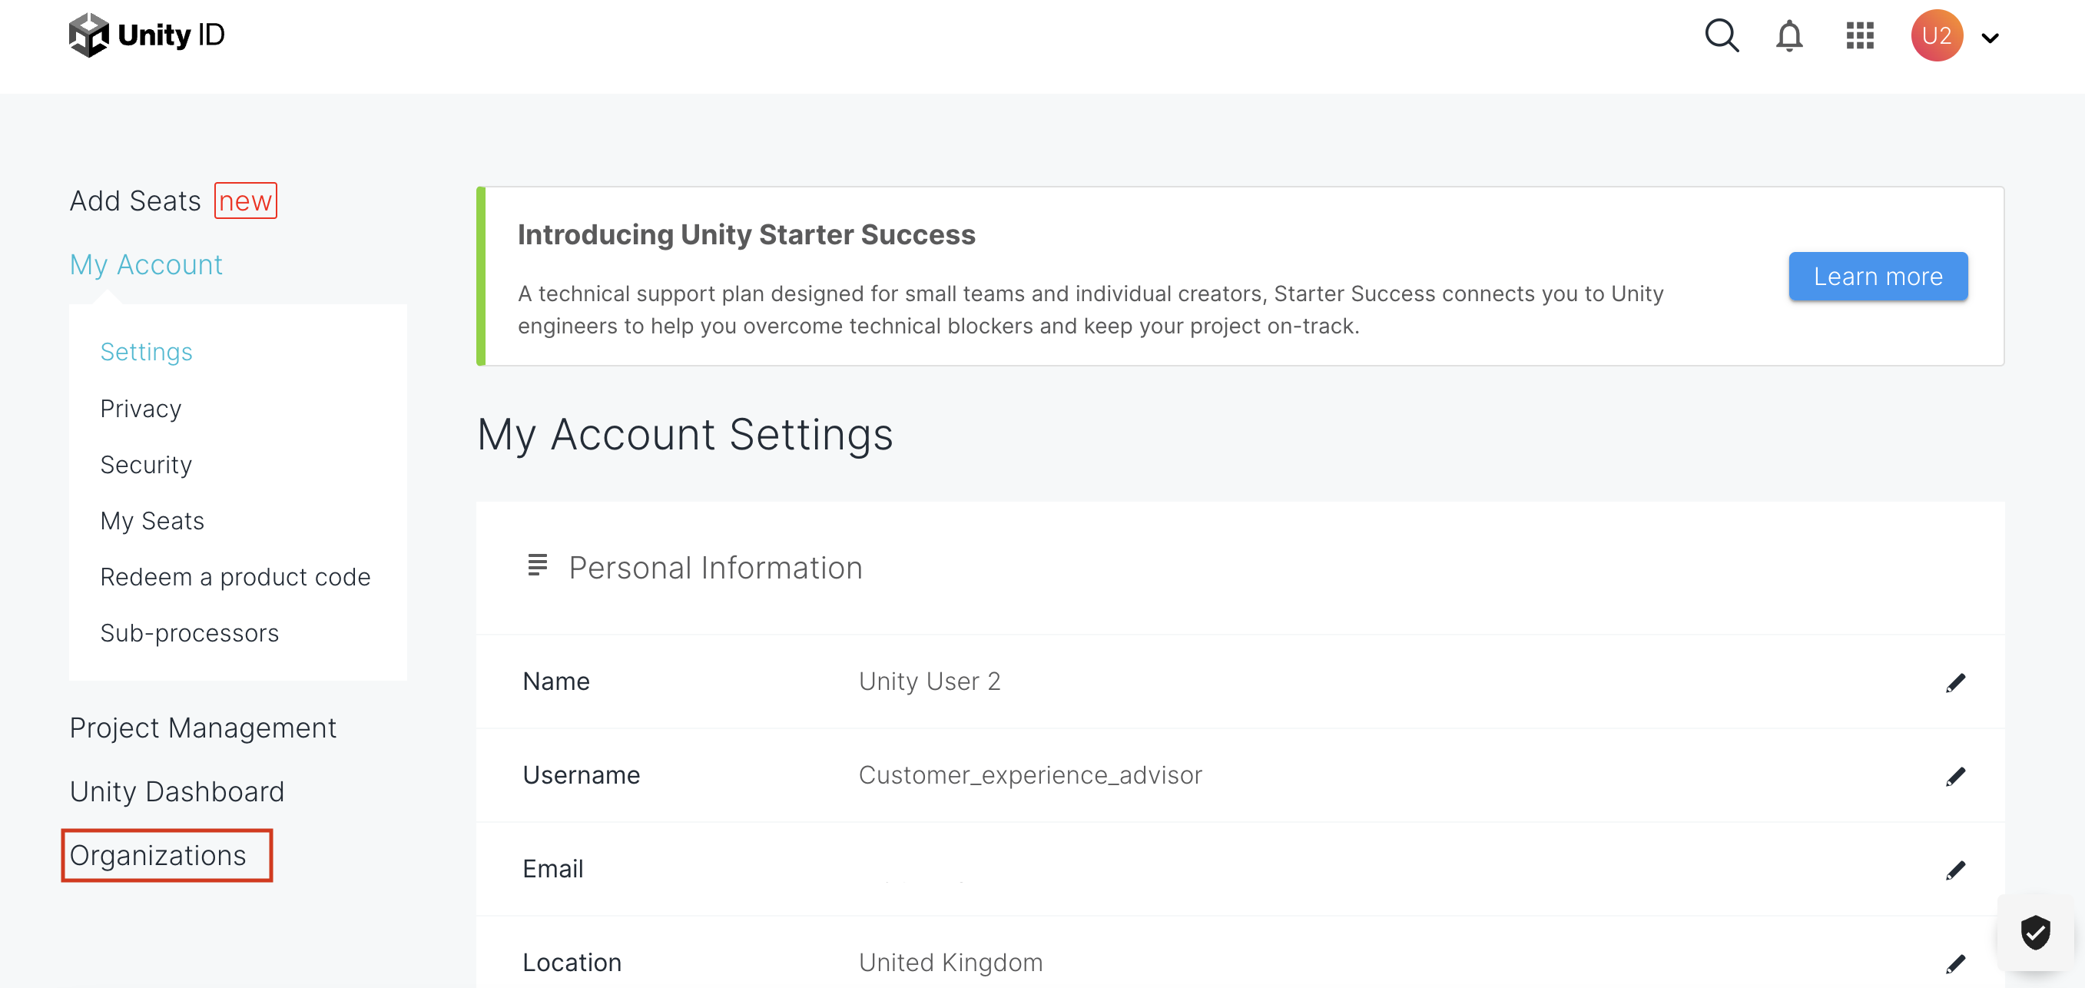Screen dimensions: 2085x988
Task: Click the Personal Information section icon
Action: (538, 565)
